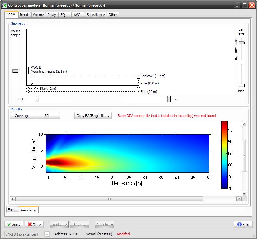Click the Start slider handle
Viewport: 257px width, 239px height.
click(38, 99)
